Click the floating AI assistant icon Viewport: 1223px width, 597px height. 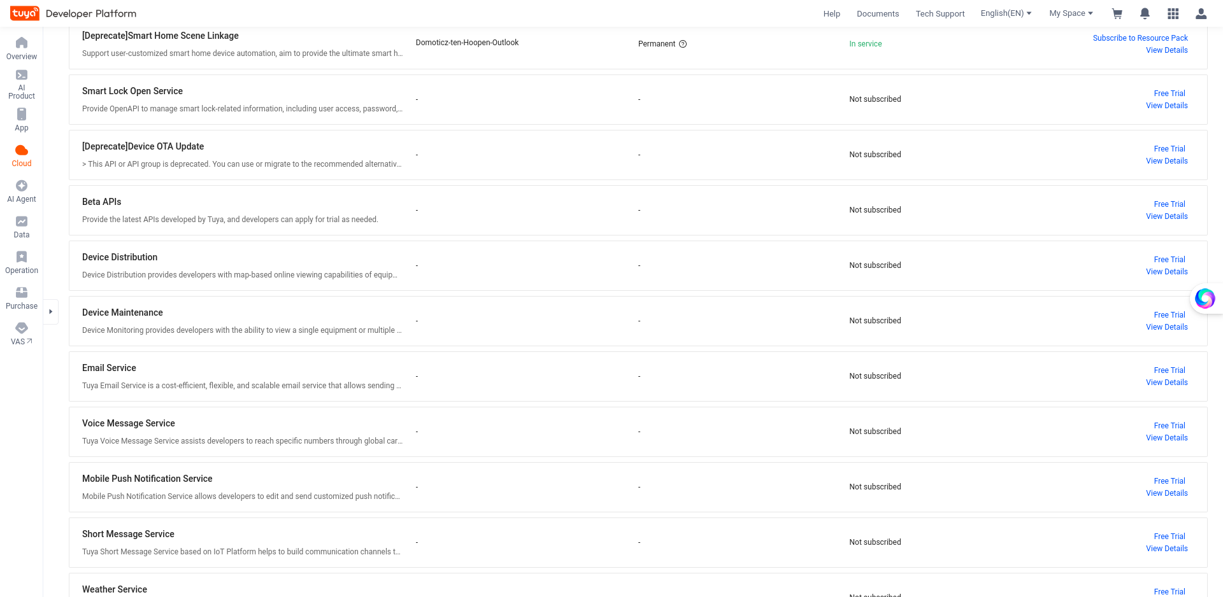pos(1205,298)
